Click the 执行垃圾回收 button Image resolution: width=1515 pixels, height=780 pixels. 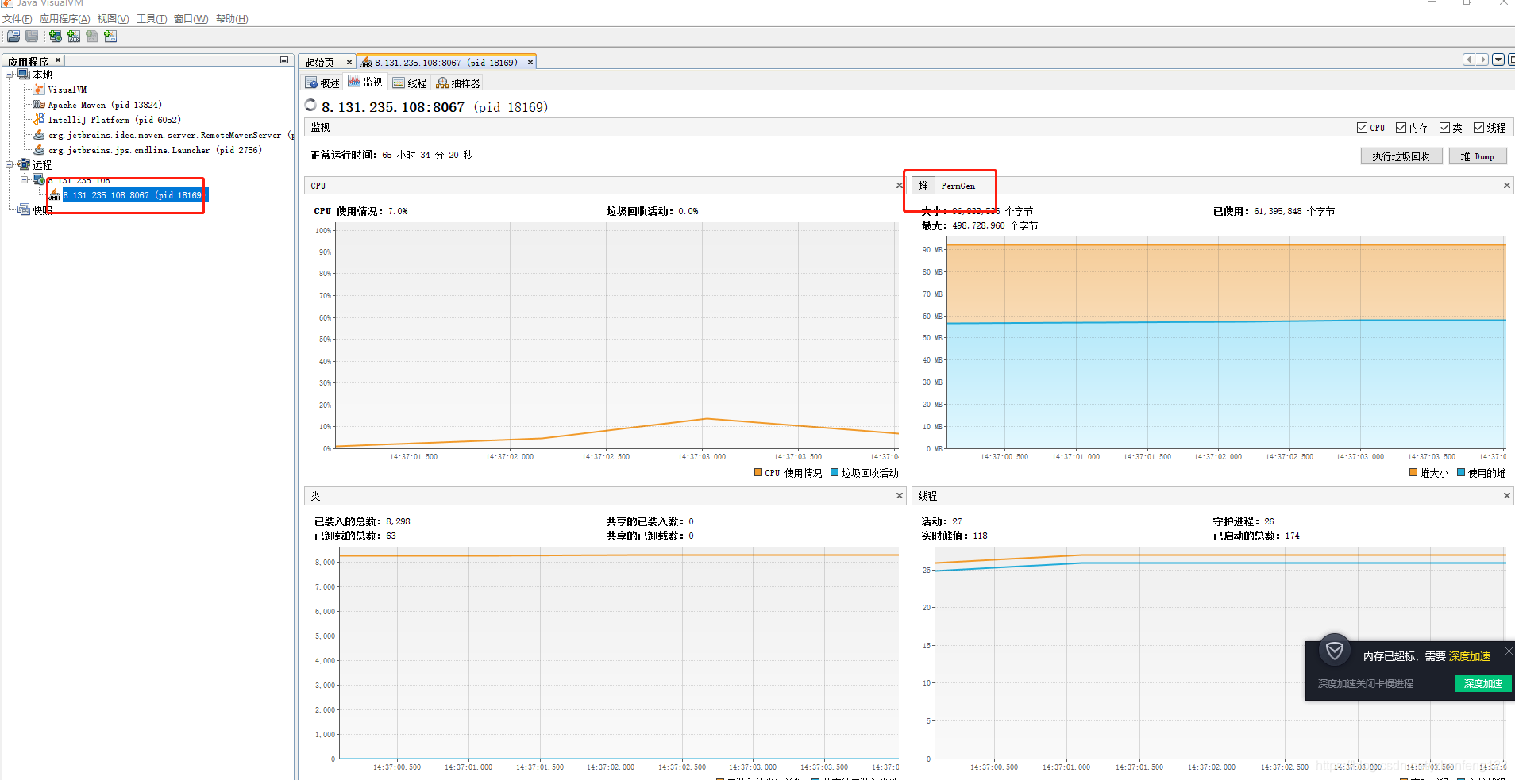click(x=1401, y=156)
